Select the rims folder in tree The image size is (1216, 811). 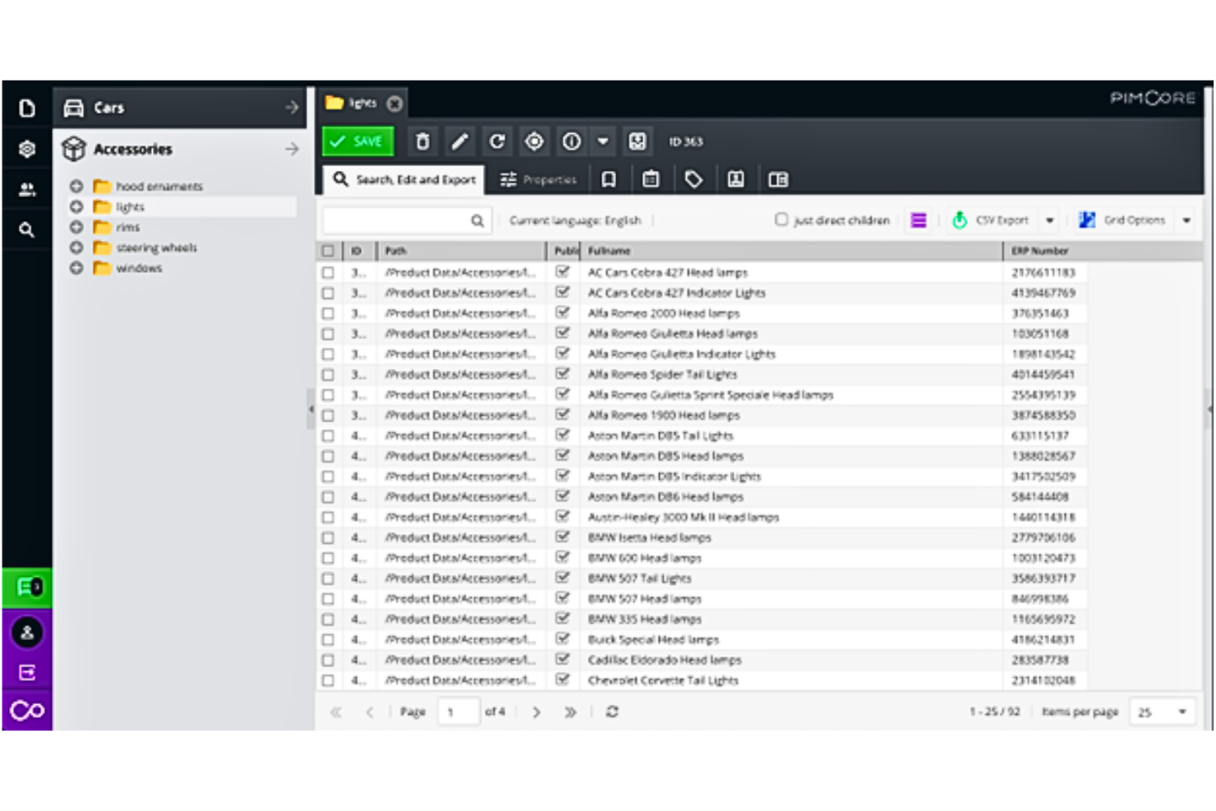pos(127,228)
